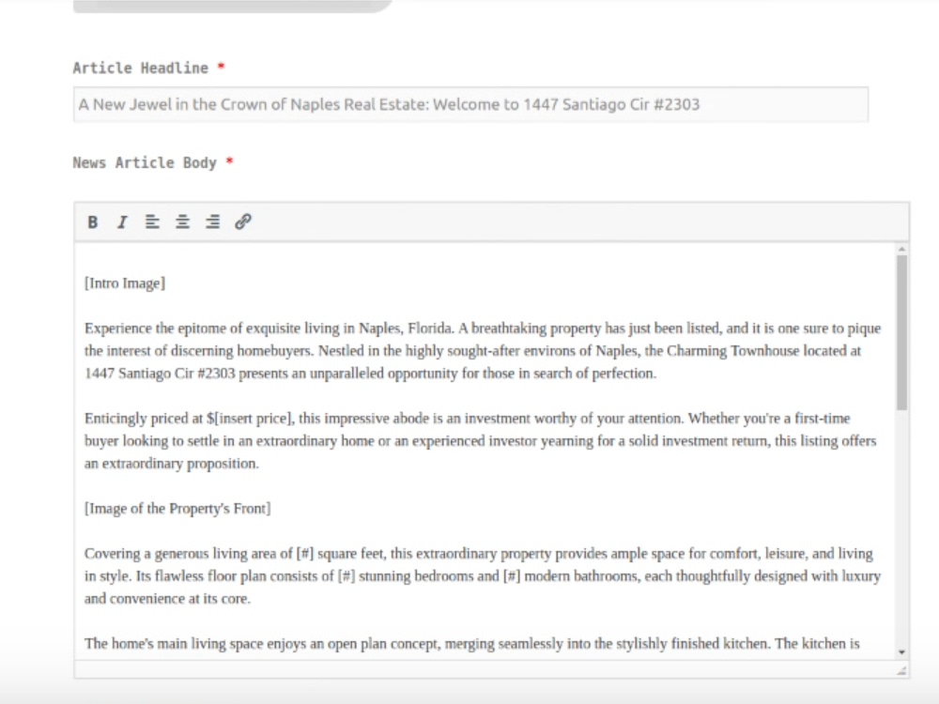The width and height of the screenshot is (939, 704).
Task: Click the '[Intro Image]' placeholder text
Action: (125, 283)
